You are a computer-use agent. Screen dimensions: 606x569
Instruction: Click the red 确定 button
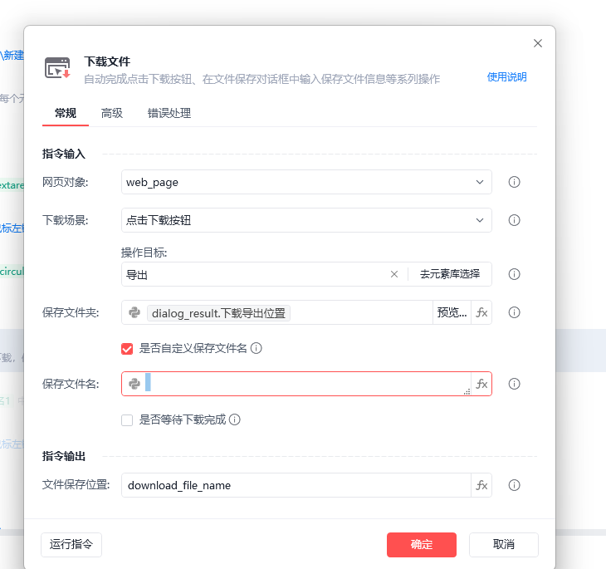pos(422,545)
